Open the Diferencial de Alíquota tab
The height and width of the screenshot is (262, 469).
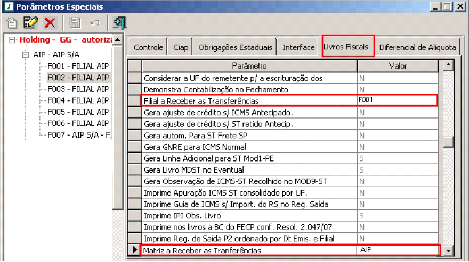[417, 47]
